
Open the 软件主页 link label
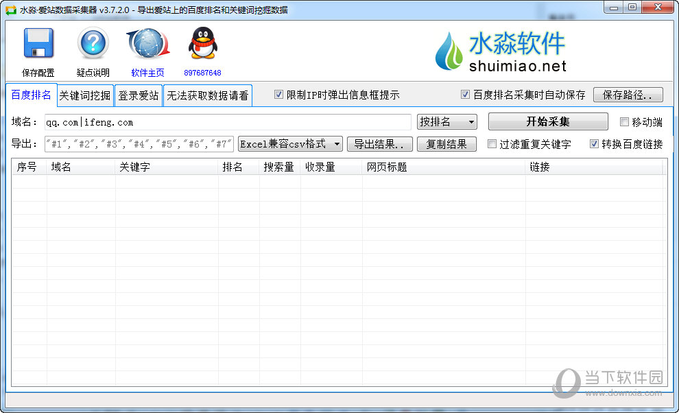click(x=147, y=73)
